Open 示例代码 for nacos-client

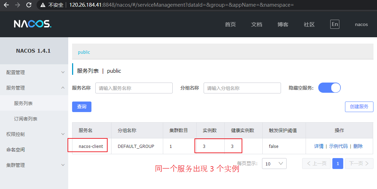(338, 146)
